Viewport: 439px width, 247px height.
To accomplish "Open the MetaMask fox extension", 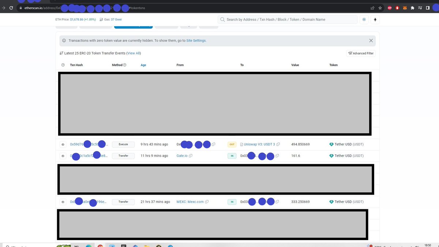I will [x=405, y=8].
